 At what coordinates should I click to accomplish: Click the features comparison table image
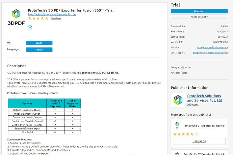(x=44, y=116)
